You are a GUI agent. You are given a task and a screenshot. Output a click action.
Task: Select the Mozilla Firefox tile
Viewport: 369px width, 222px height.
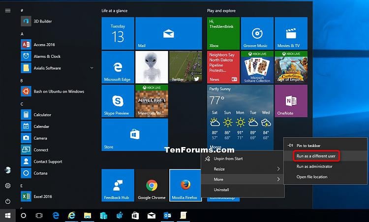pyautogui.click(x=185, y=185)
